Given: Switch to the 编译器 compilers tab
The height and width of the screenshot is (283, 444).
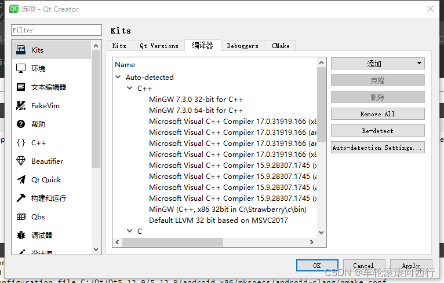Looking at the screenshot, I should [202, 45].
